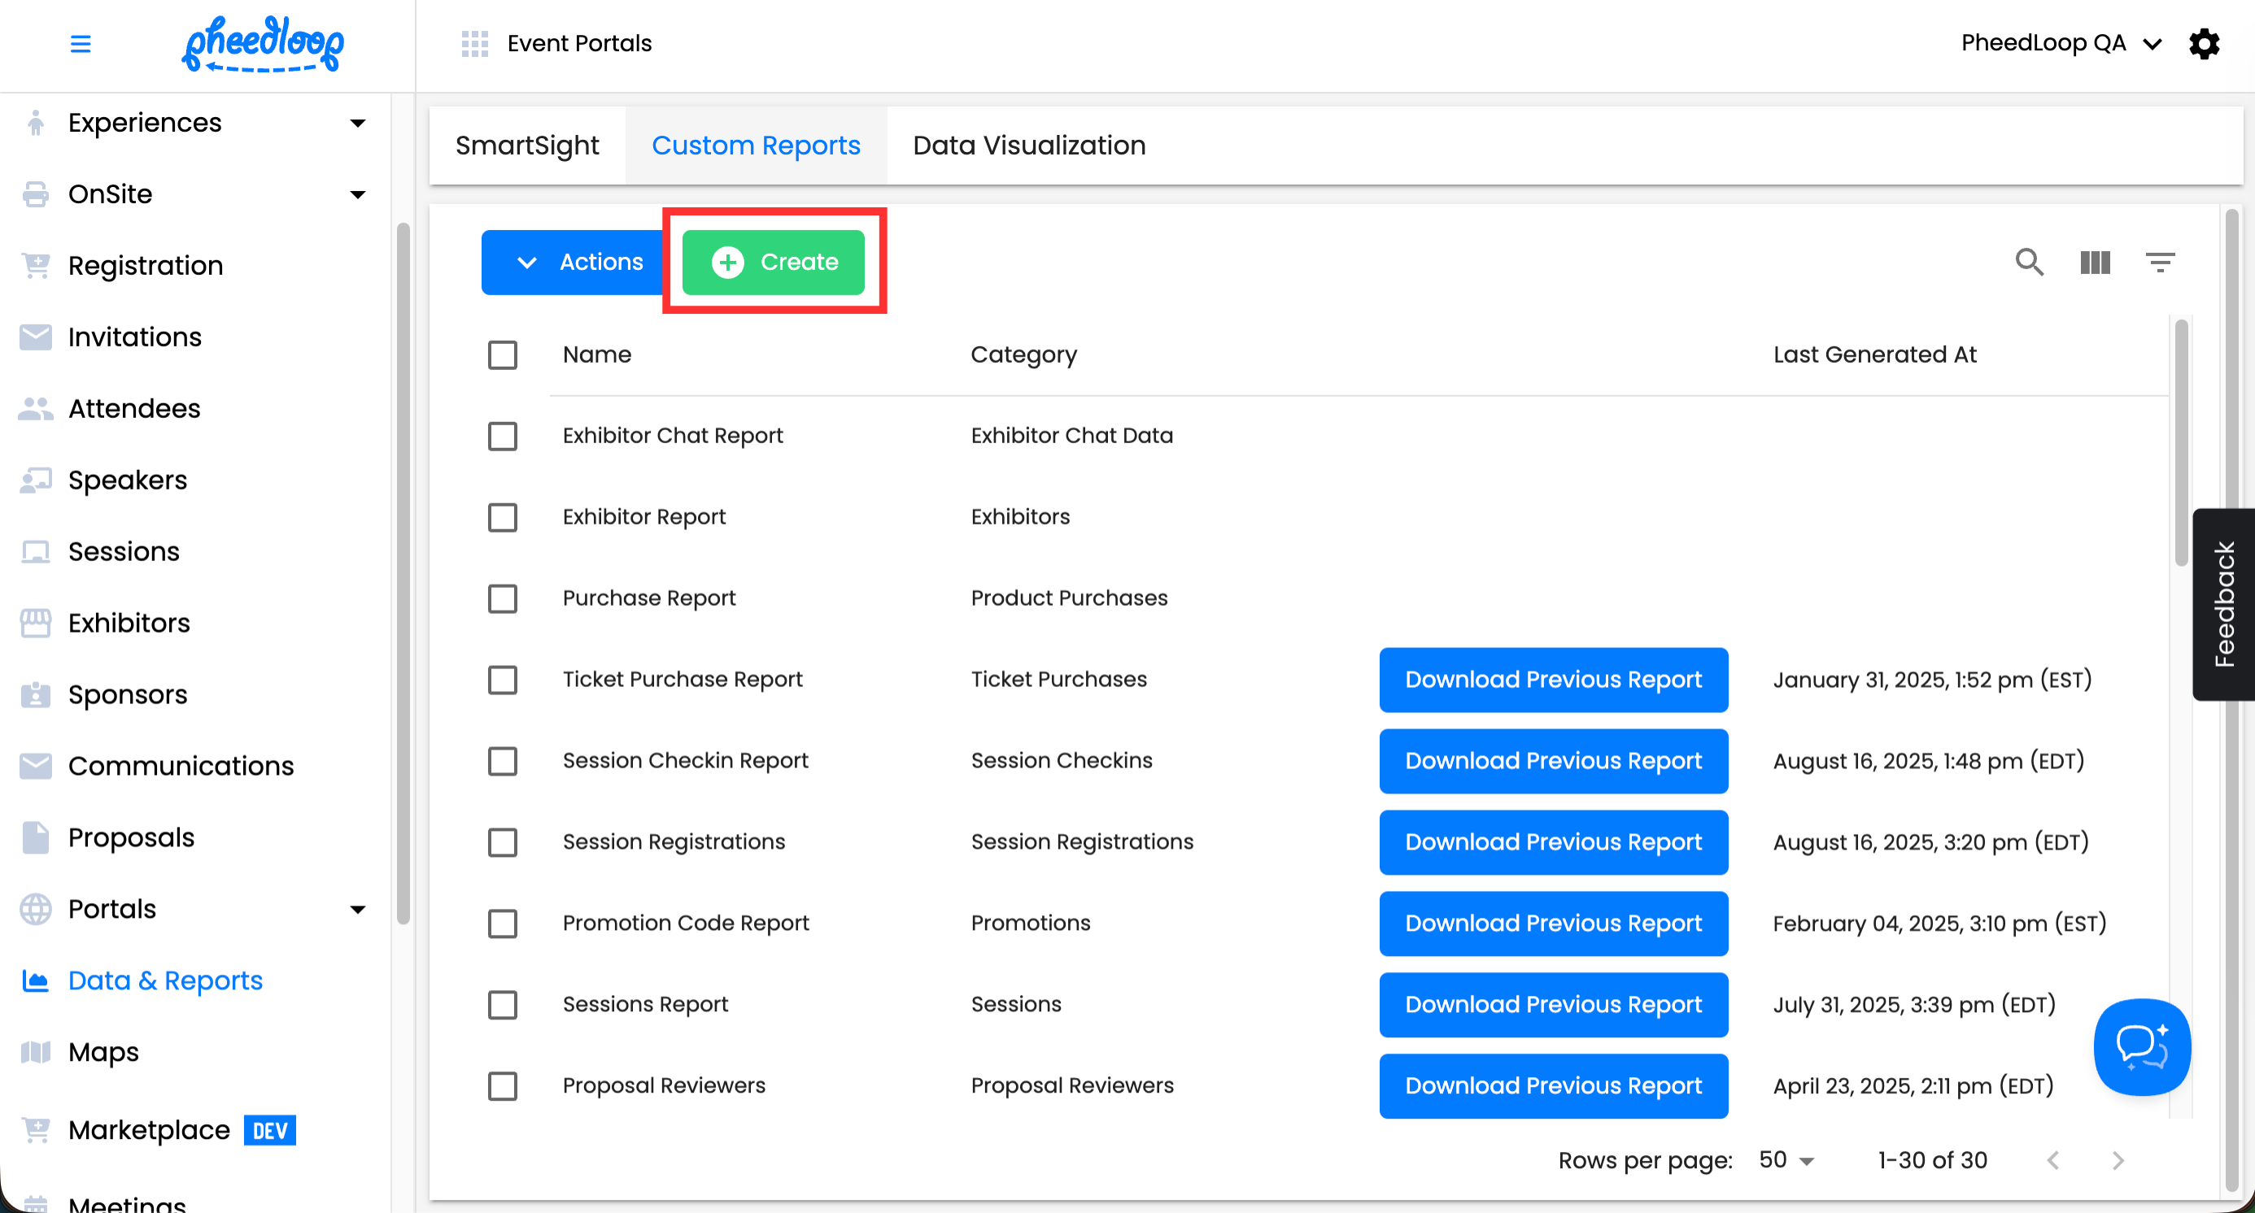Switch to the SmartSight tab

[x=527, y=146]
